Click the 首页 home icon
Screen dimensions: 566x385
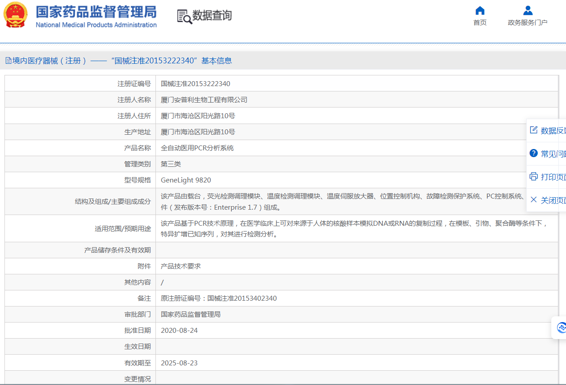click(480, 10)
